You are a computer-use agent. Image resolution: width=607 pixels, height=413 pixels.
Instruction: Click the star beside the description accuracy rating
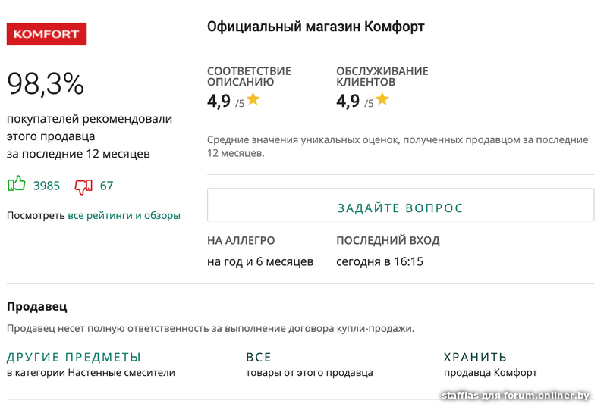pyautogui.click(x=253, y=99)
